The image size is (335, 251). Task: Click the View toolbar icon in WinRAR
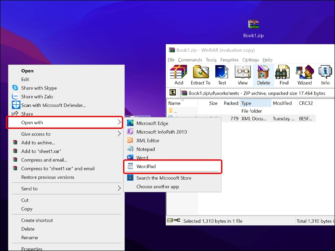[242, 75]
